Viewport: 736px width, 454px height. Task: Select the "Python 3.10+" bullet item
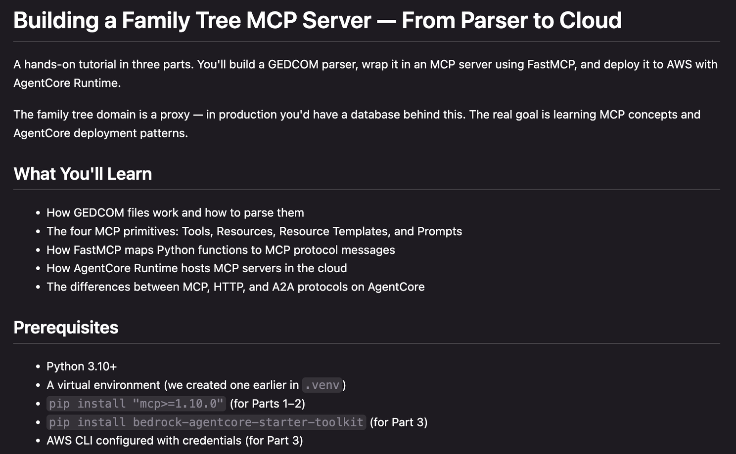(x=82, y=367)
